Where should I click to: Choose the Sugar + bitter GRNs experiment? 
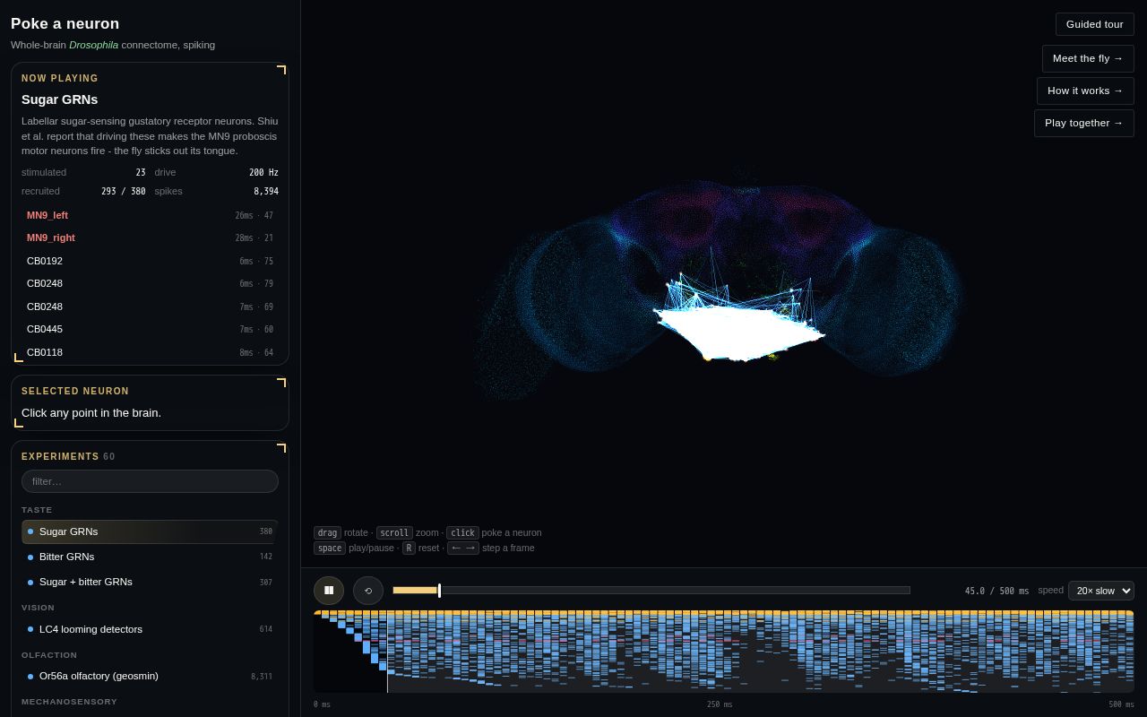(x=150, y=582)
